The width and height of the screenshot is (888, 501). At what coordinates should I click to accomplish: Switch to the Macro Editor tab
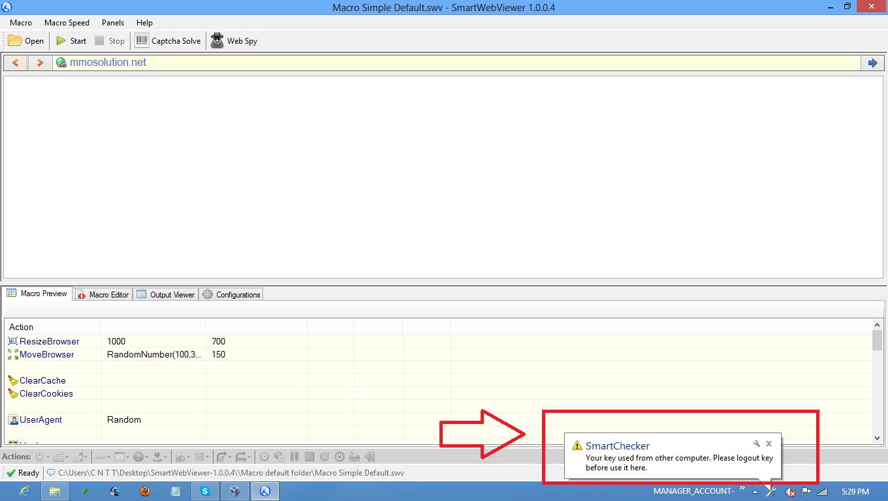[x=103, y=295]
